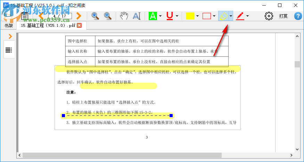Toggle the yellow highlighter marker tool
Screen dimensions: 304x162
(223, 16)
